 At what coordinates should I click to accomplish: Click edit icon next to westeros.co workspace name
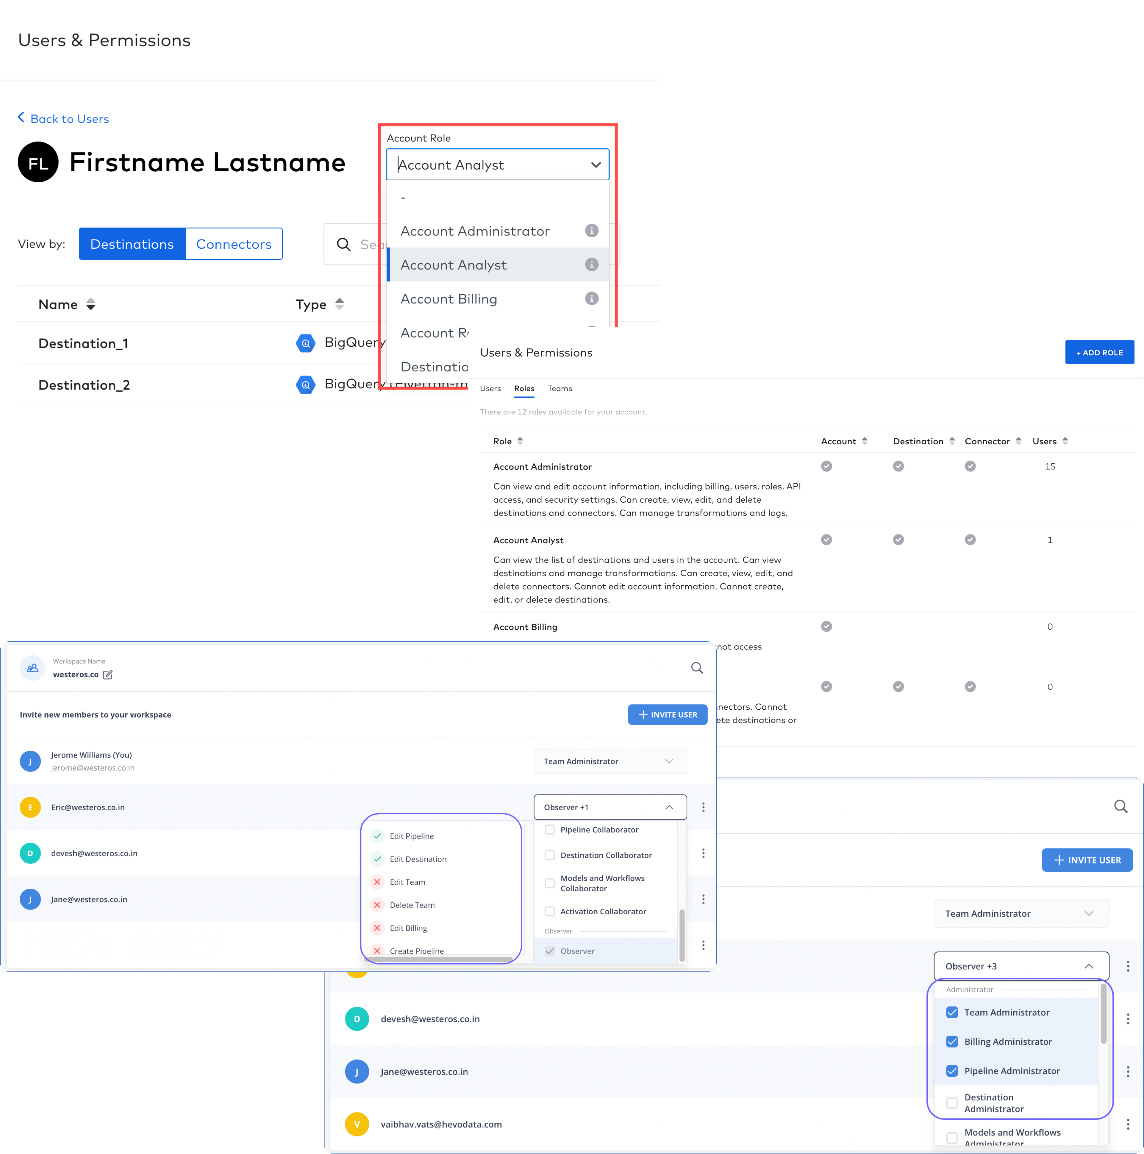tap(108, 674)
